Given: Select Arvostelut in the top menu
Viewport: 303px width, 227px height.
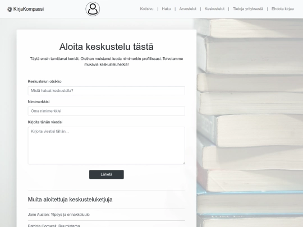Looking at the screenshot, I should [x=187, y=9].
